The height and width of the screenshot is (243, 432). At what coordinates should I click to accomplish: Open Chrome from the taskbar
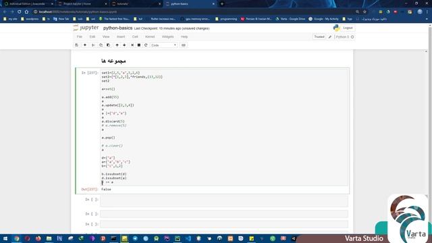click(x=16, y=238)
